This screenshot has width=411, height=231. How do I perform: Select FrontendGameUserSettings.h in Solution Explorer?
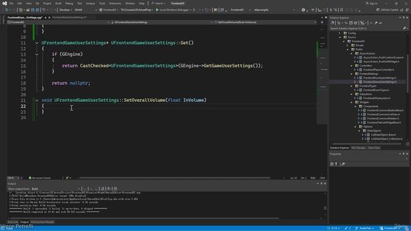point(380,82)
